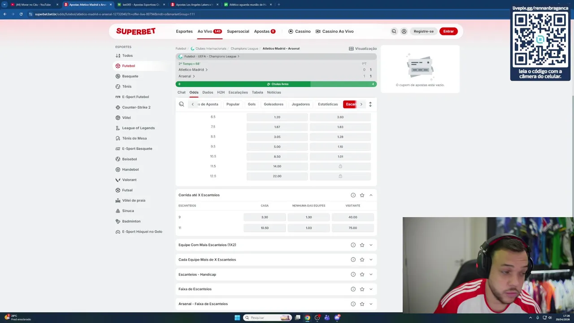The image size is (574, 323).
Task: Expand Atletico Madrid team chevron
Action: [x=206, y=70]
